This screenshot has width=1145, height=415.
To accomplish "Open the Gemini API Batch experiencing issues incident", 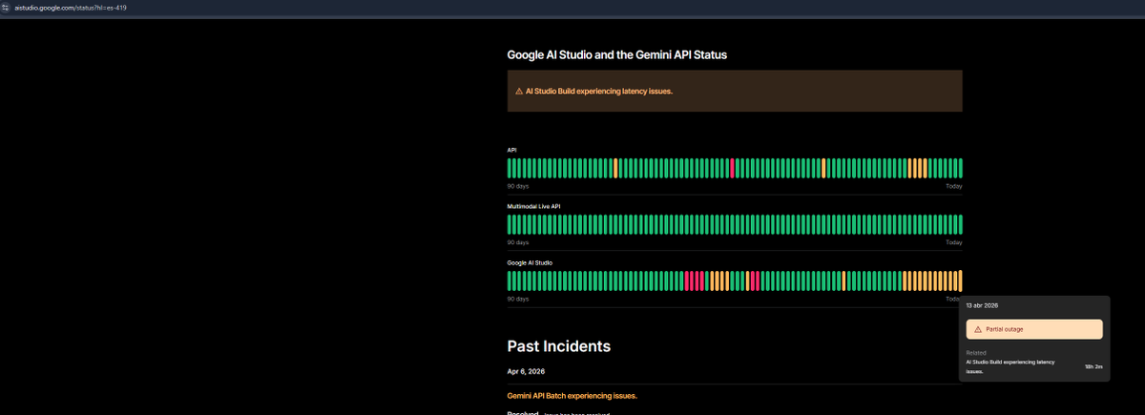I will pyautogui.click(x=572, y=395).
